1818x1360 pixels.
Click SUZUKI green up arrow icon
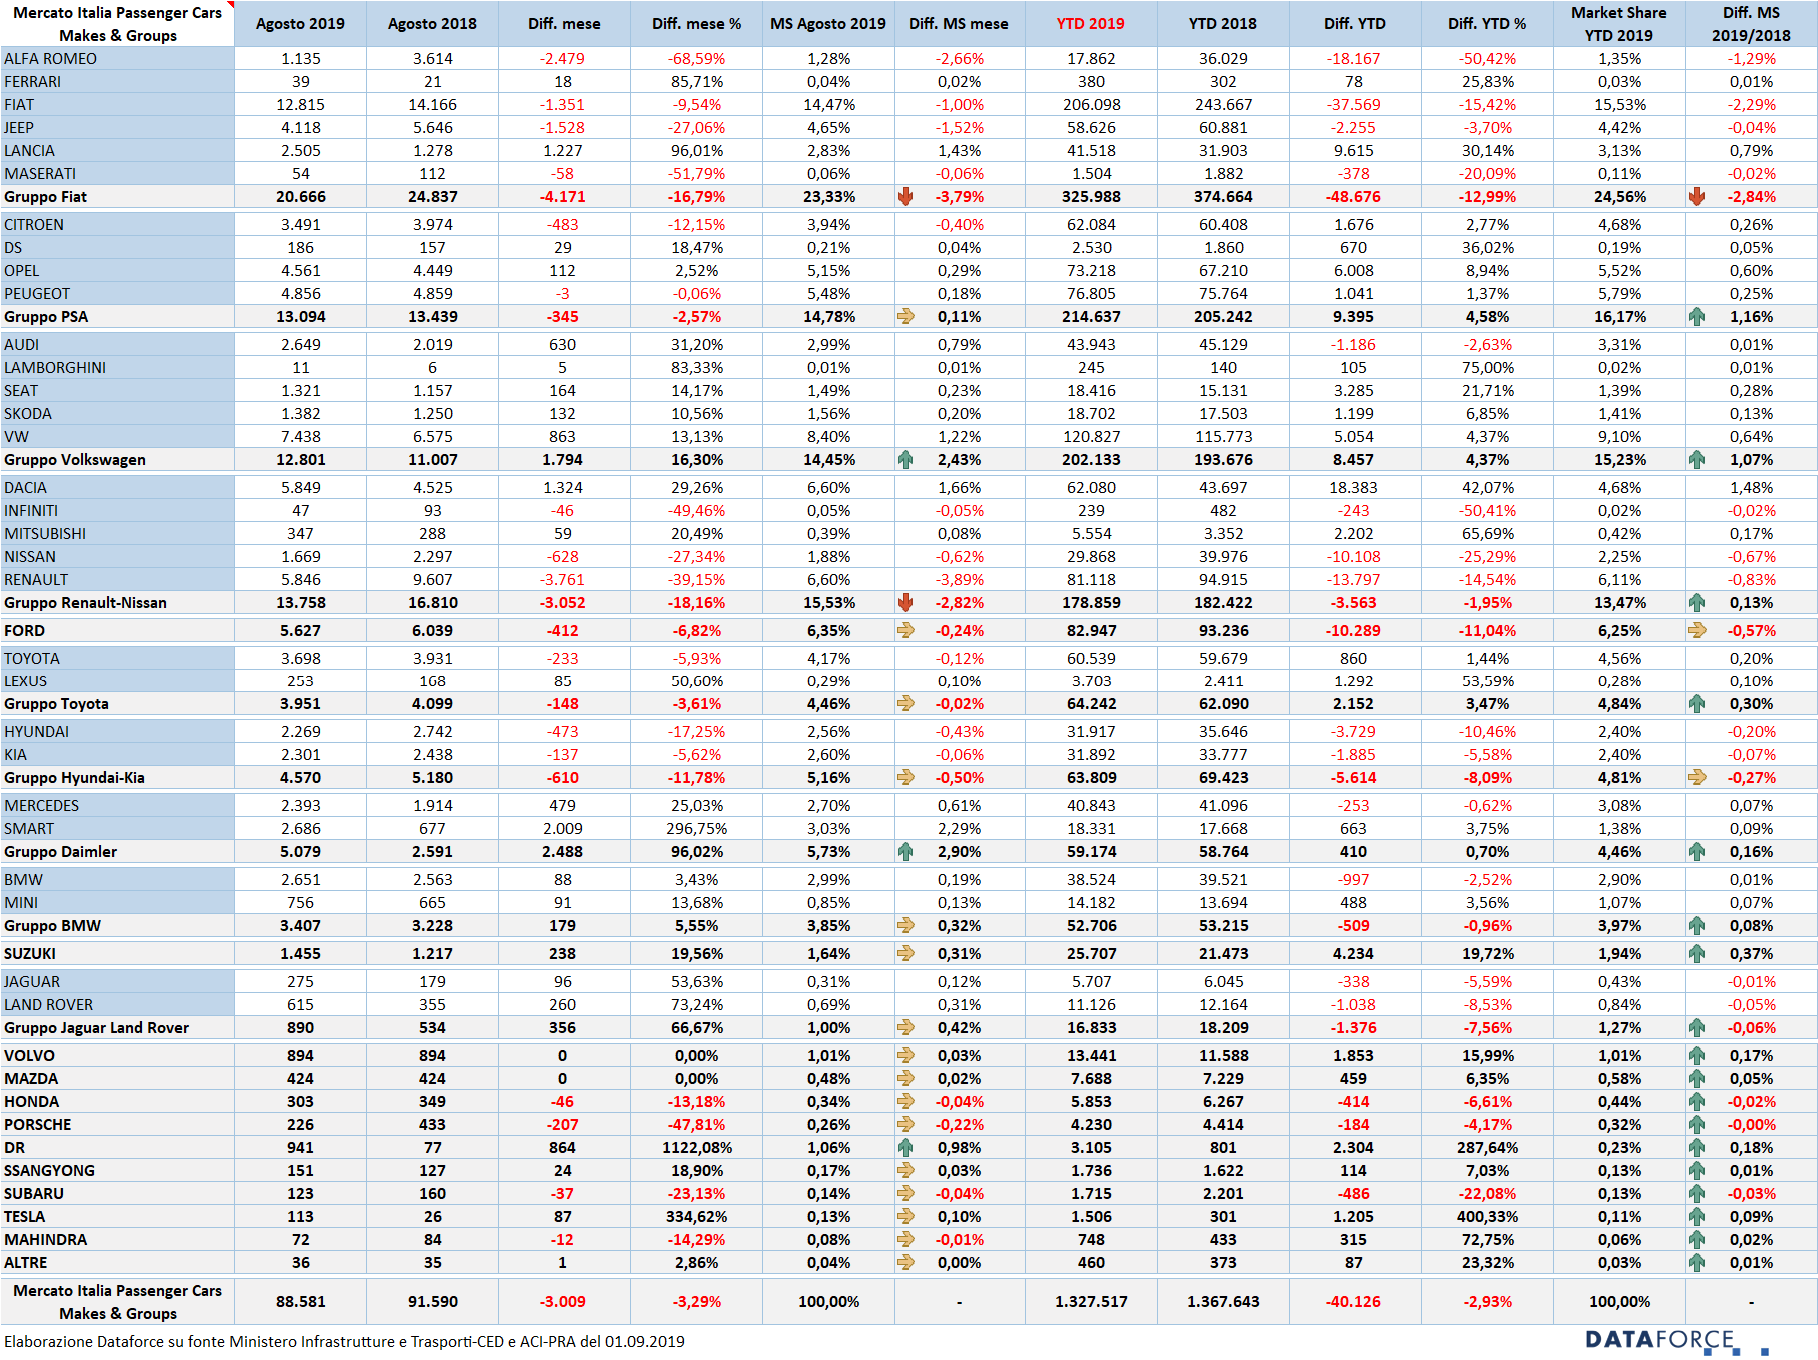[1697, 954]
